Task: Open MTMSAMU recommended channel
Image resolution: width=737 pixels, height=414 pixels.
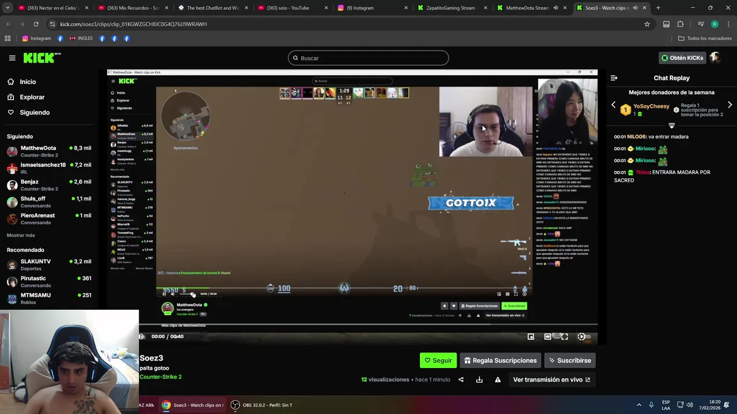Action: [x=49, y=298]
